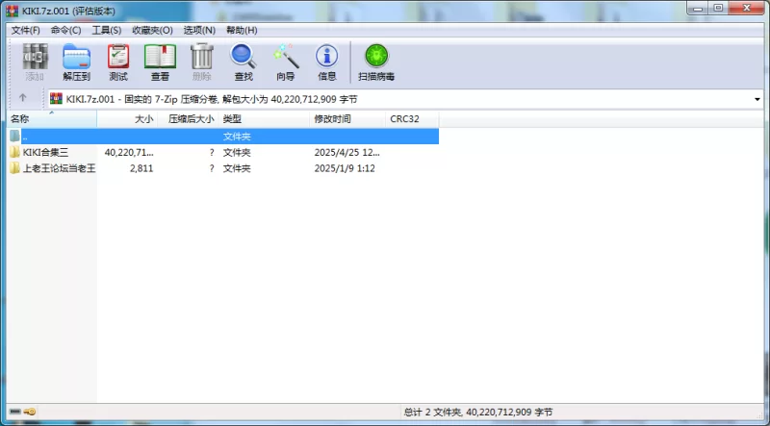Screen dimensions: 770x426
Task: Go up one level arrow button
Action: pos(22,98)
